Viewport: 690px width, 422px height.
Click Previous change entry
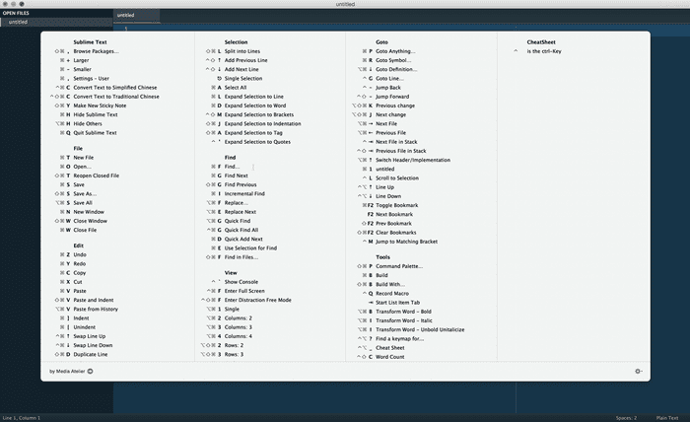click(x=395, y=105)
